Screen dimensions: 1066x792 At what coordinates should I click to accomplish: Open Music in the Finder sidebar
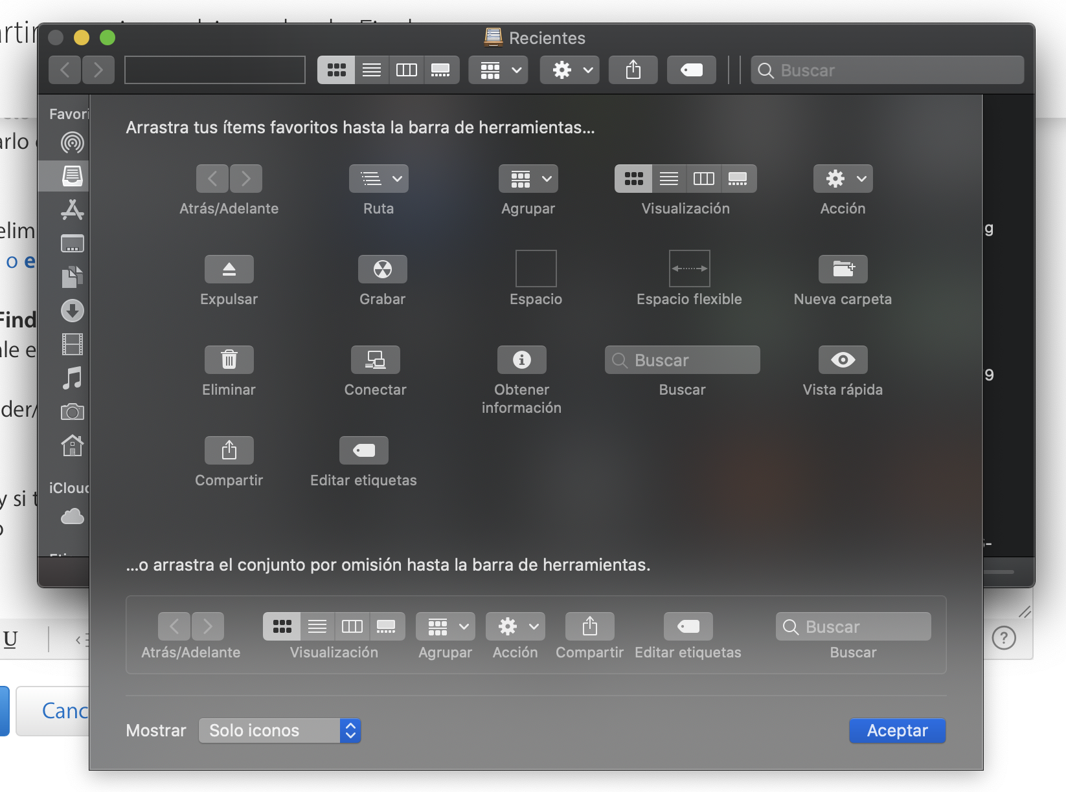tap(72, 378)
